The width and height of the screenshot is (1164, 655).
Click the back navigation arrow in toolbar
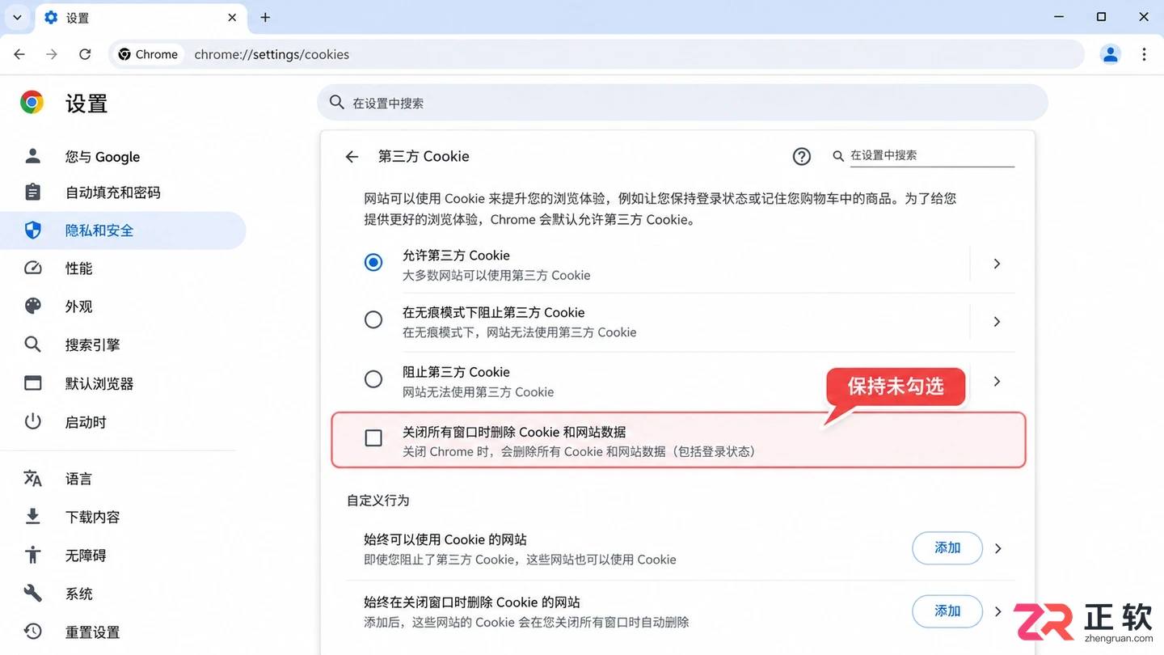[19, 54]
